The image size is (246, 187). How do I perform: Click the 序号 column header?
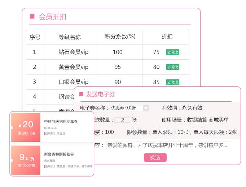pyautogui.click(x=35, y=37)
